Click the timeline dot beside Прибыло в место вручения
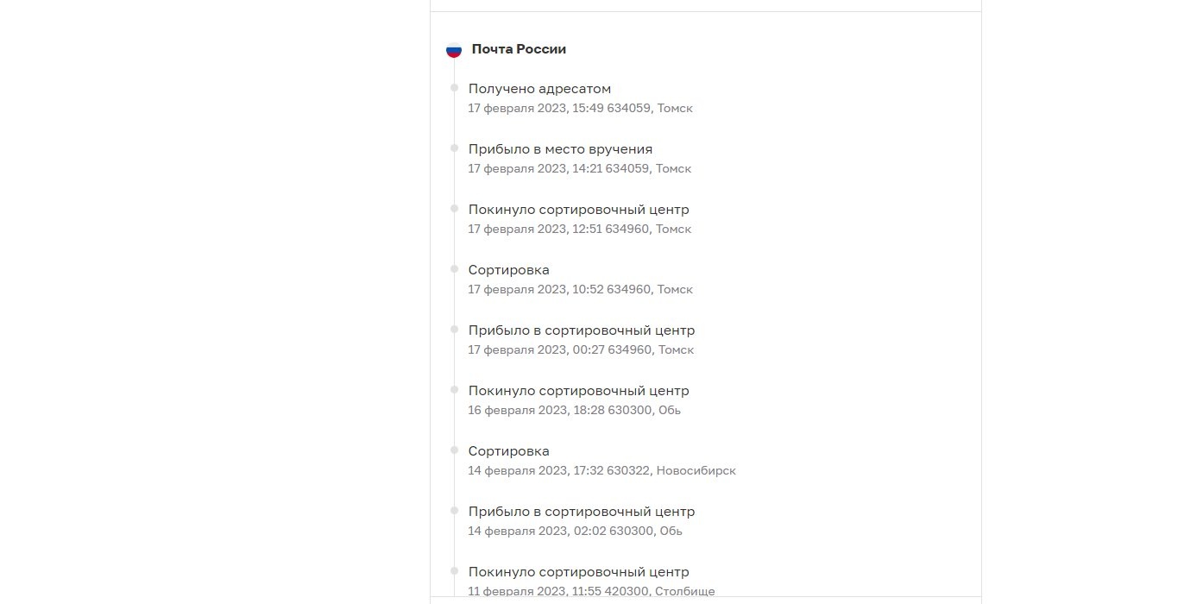The image size is (1203, 604). [x=454, y=148]
